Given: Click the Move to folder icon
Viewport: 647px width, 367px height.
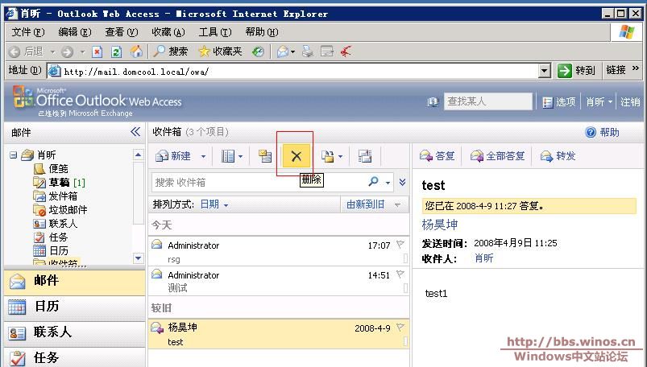Looking at the screenshot, I should [x=328, y=156].
